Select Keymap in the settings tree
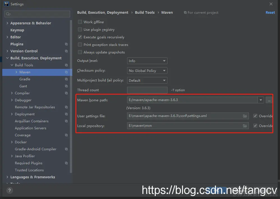Image resolution: width=280 pixels, height=199 pixels. pos(17,30)
